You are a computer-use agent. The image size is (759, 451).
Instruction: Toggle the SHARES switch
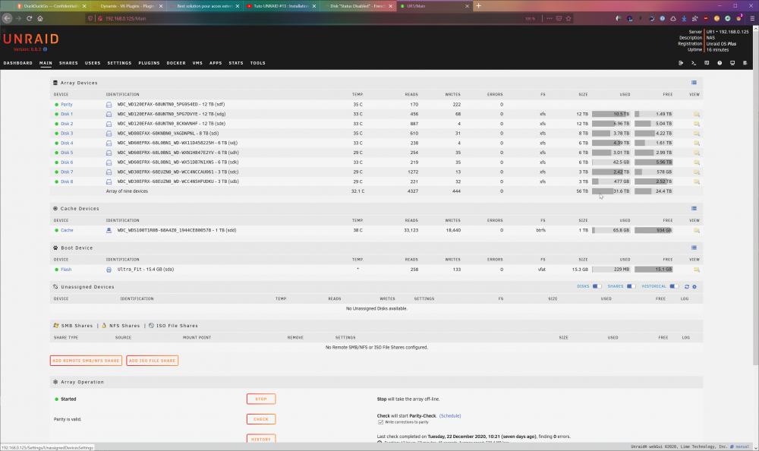tap(631, 286)
